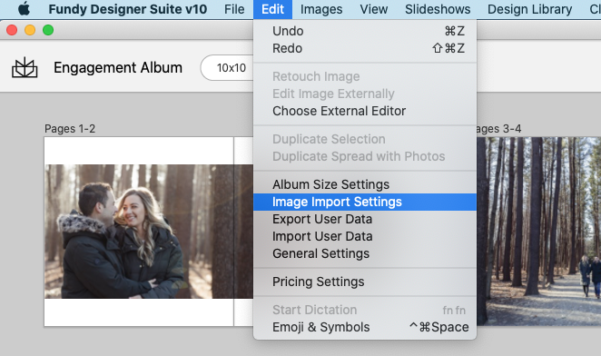601x356 pixels.
Task: Choose Emoji & Symbols
Action: (x=365, y=327)
